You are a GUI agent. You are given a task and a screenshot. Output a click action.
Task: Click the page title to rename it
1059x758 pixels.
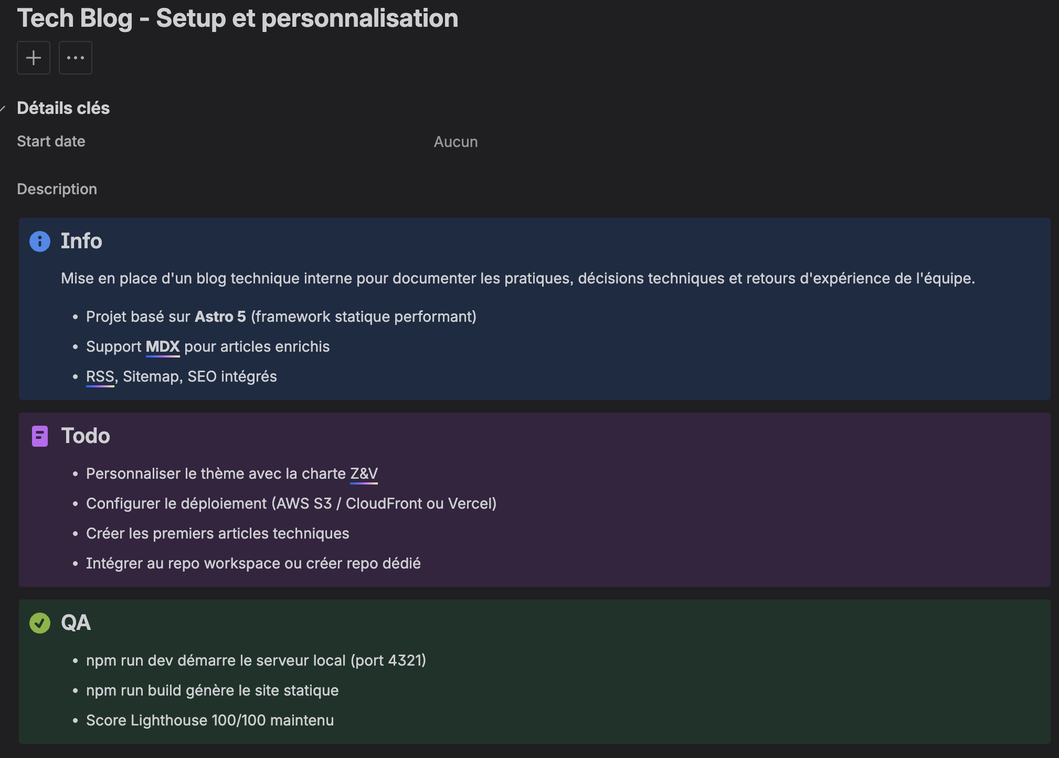coord(237,18)
